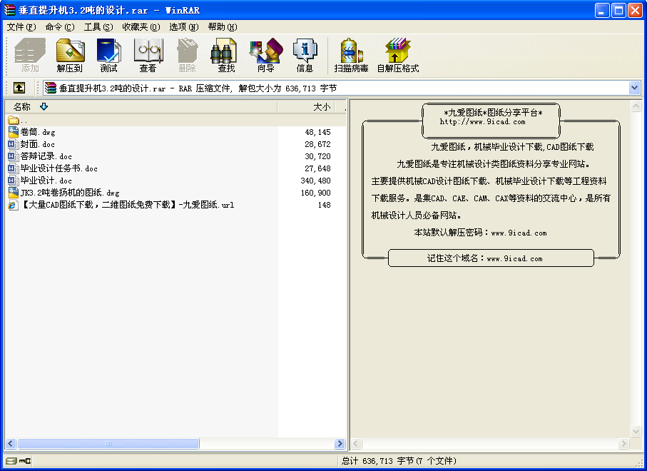Open the 查看 (View) toolbar tool
The image size is (647, 471).
coord(148,55)
